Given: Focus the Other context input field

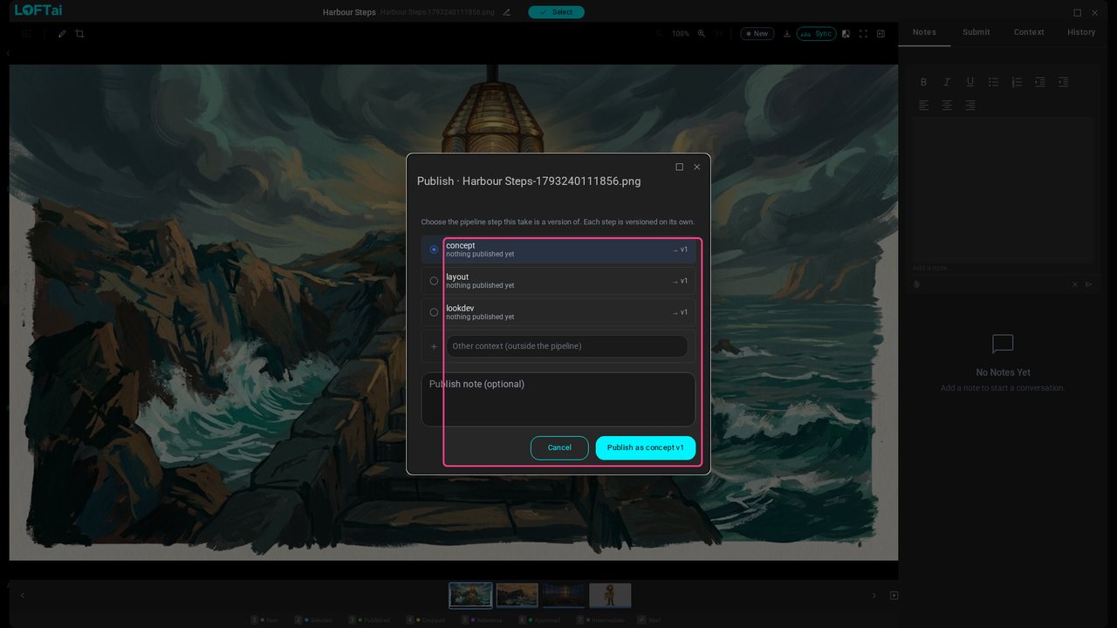Looking at the screenshot, I should (567, 346).
